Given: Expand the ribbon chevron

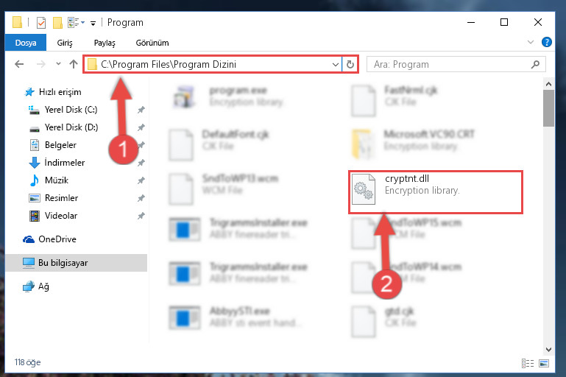Looking at the screenshot, I should 530,42.
